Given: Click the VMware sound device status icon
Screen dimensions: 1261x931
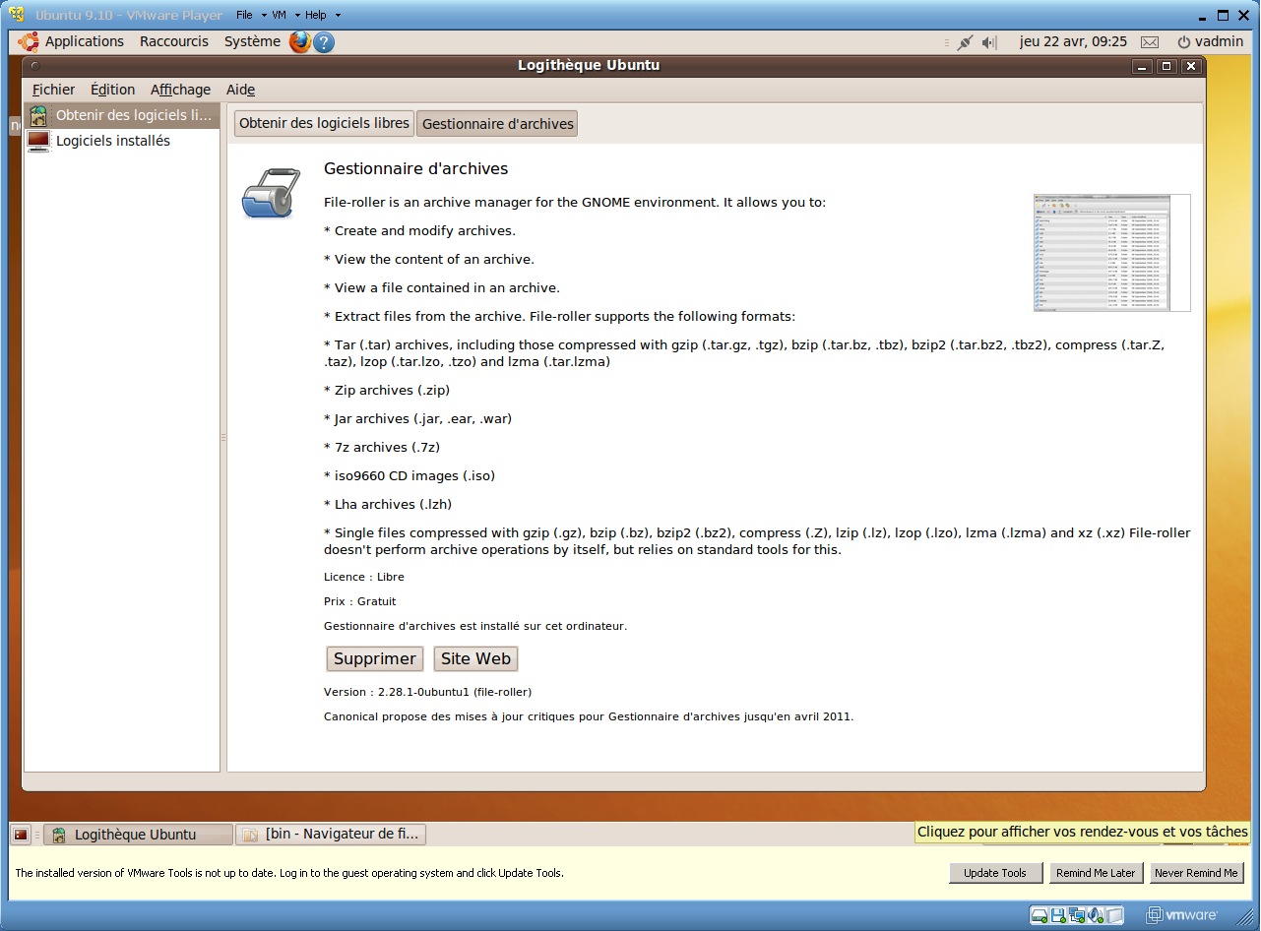Looking at the screenshot, I should (1096, 916).
